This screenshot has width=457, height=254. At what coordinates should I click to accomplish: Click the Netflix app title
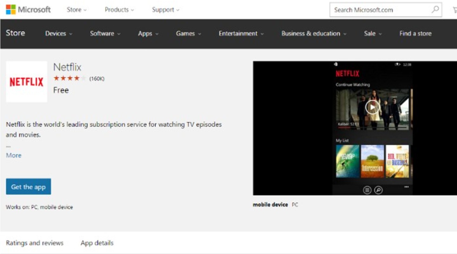[67, 67]
